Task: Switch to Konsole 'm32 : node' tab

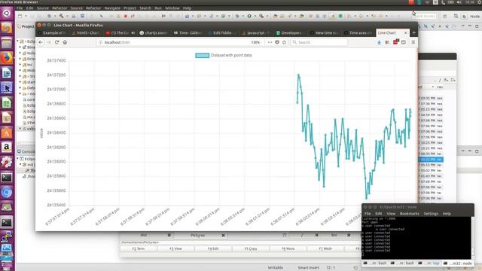Action: [457, 263]
